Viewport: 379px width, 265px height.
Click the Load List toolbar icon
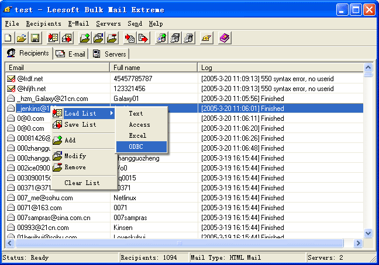pyautogui.click(x=53, y=38)
